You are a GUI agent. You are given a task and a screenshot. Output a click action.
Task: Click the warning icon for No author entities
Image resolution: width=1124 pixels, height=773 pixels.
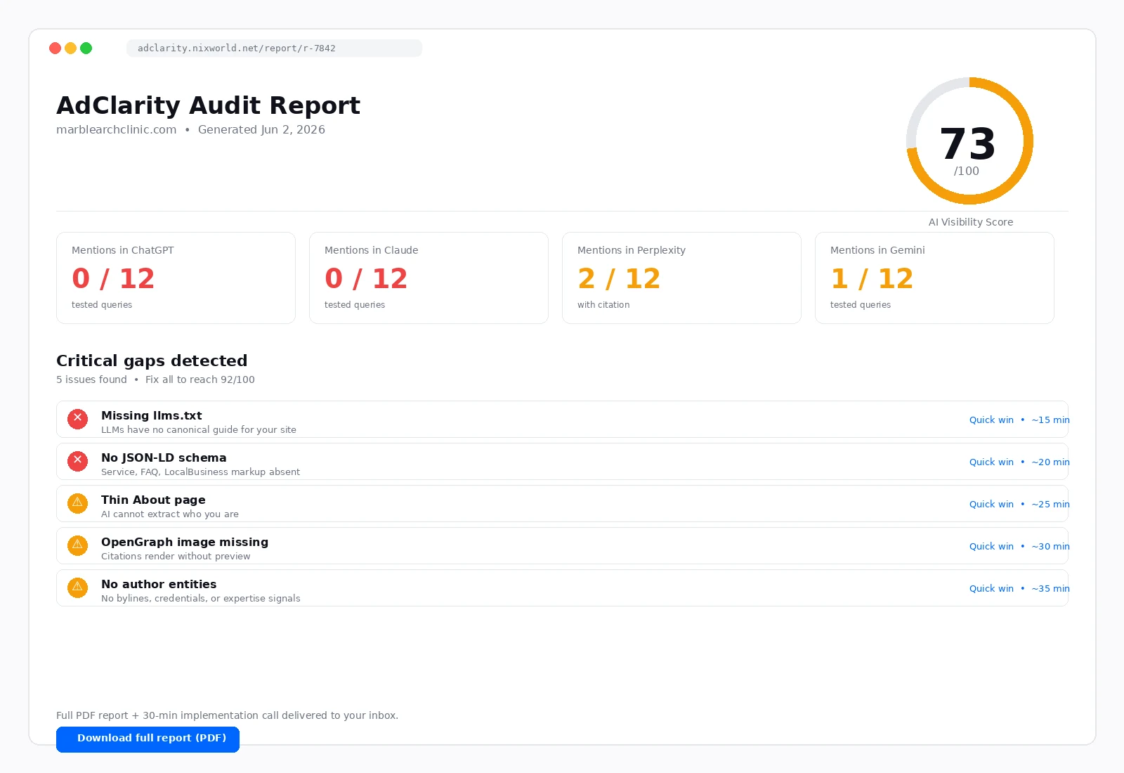click(77, 587)
